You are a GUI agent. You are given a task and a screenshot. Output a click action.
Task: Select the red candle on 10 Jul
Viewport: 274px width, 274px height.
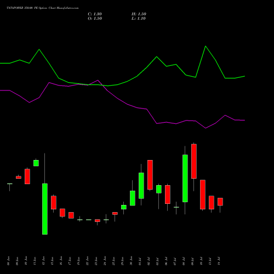tap(203, 195)
